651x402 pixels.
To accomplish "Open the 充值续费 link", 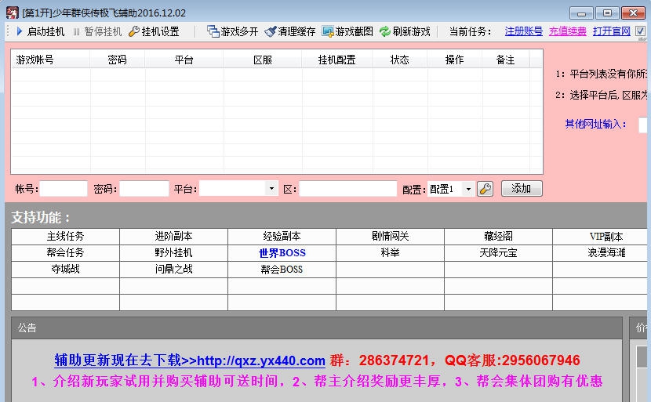I will pyautogui.click(x=568, y=31).
